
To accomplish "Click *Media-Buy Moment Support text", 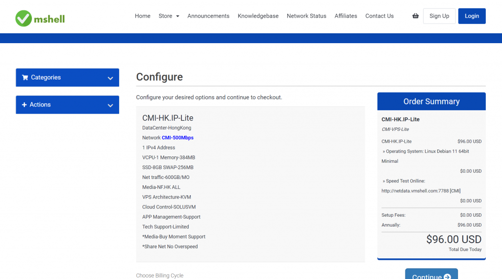I will pyautogui.click(x=174, y=237).
